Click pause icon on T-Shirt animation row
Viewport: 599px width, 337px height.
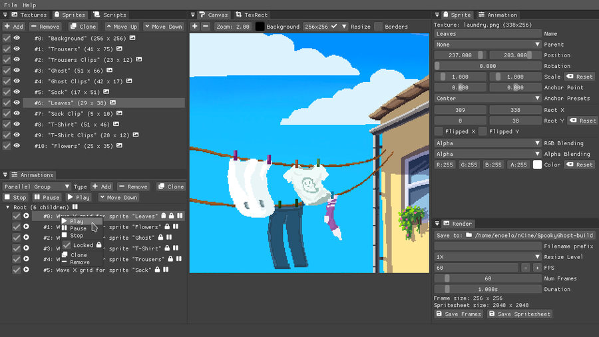pos(176,248)
